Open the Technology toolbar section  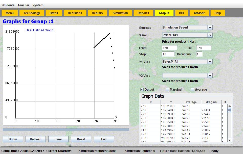32,13
